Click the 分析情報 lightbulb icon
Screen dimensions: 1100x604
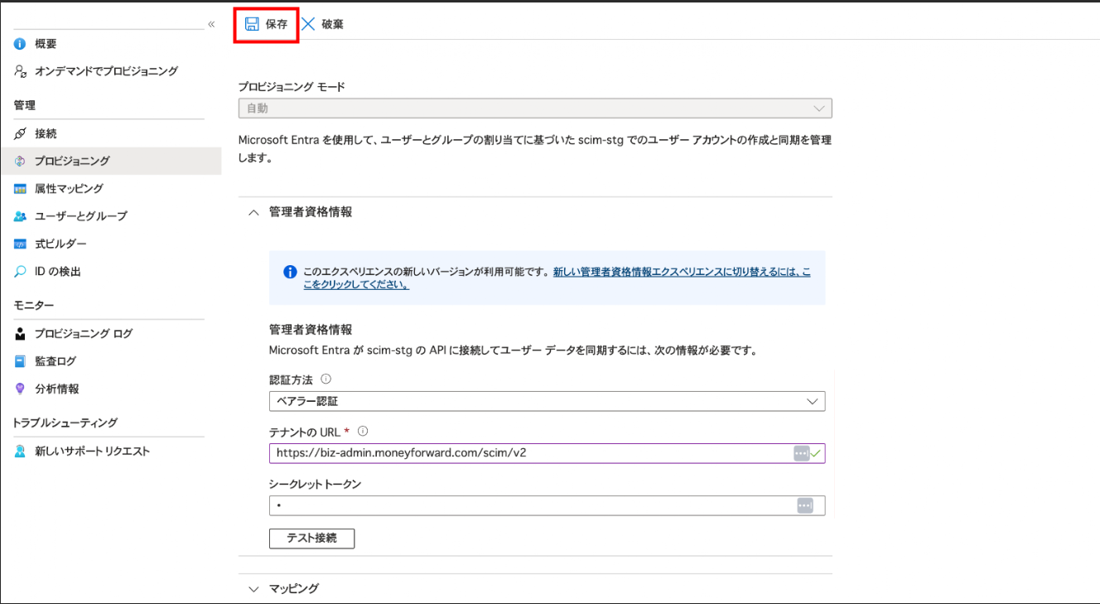click(x=20, y=389)
